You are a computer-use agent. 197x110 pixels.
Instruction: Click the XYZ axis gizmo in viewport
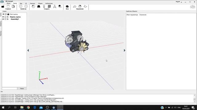pos(43,78)
